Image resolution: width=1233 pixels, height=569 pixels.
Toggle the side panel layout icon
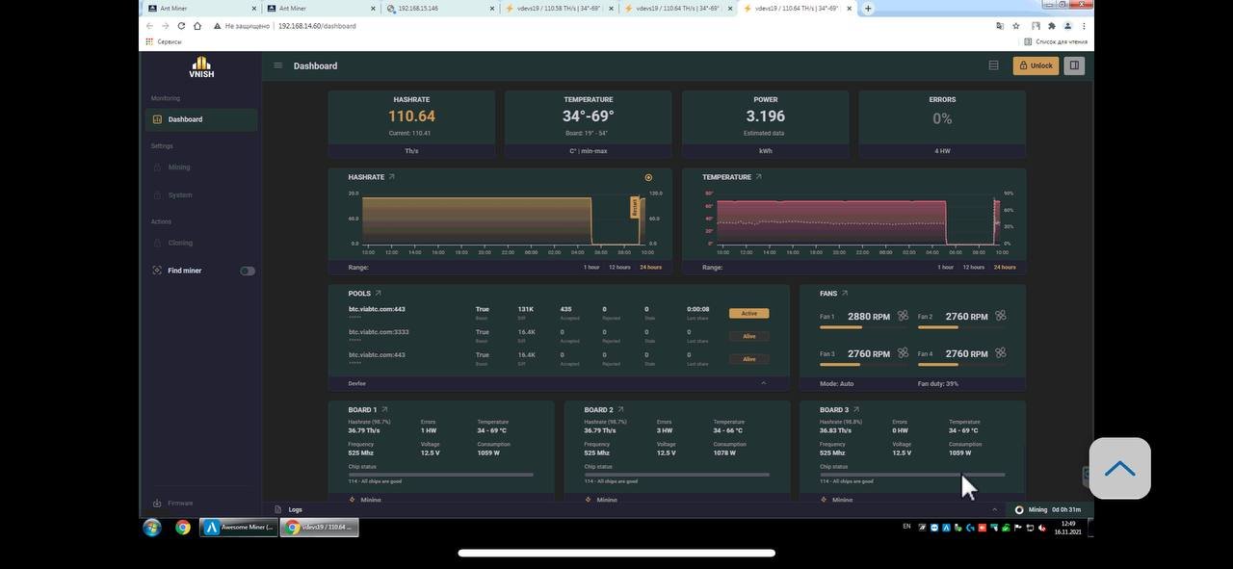click(1074, 65)
